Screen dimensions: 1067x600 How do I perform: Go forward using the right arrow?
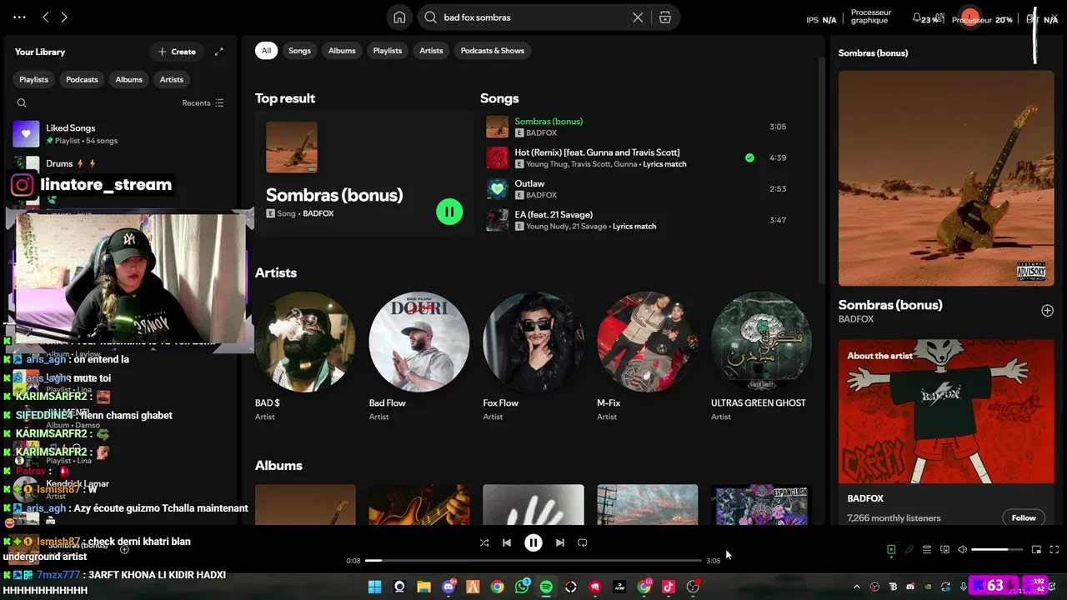tap(64, 17)
